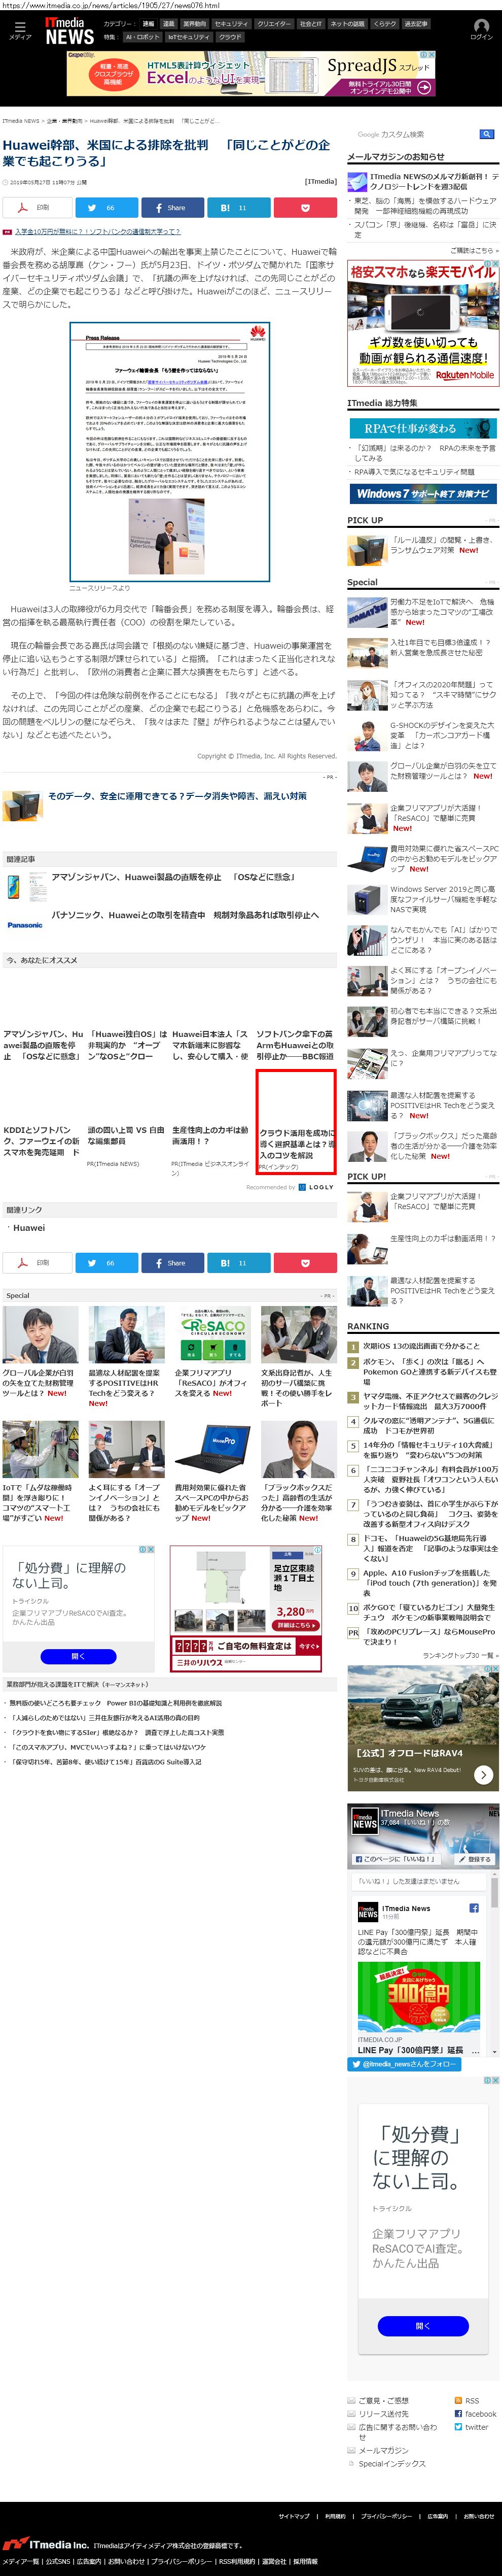The height and width of the screenshot is (2576, 502).
Task: Open the hamburger メディア menu
Action: coord(19,30)
